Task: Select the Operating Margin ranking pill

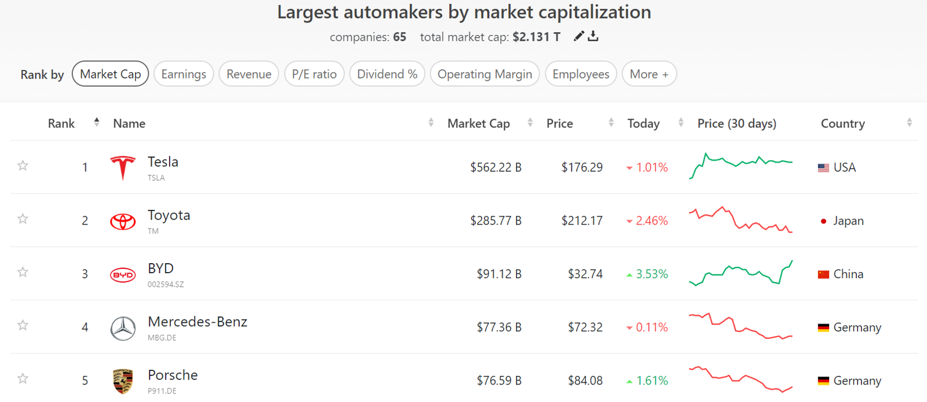Action: pyautogui.click(x=484, y=74)
